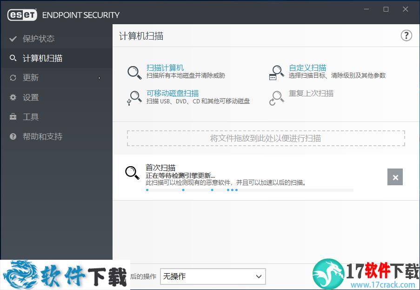This screenshot has width=420, height=290.
Task: Click the 首次扫描 magnifier icon
Action: [132, 173]
